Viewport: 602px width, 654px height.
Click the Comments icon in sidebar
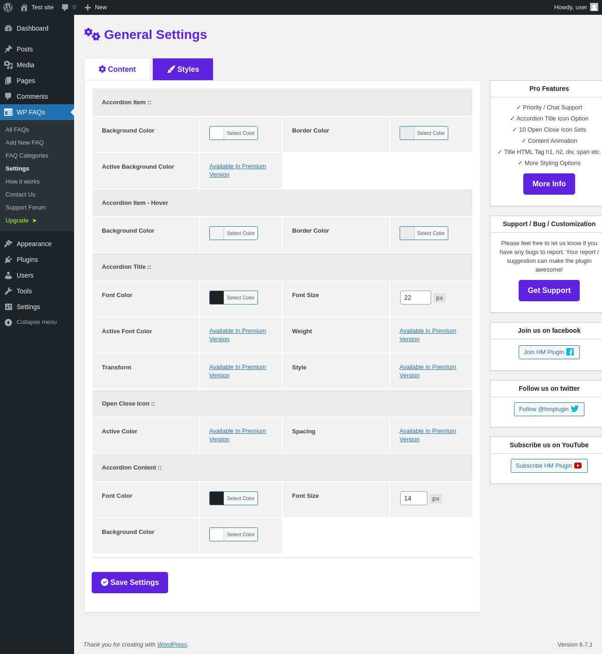8,96
